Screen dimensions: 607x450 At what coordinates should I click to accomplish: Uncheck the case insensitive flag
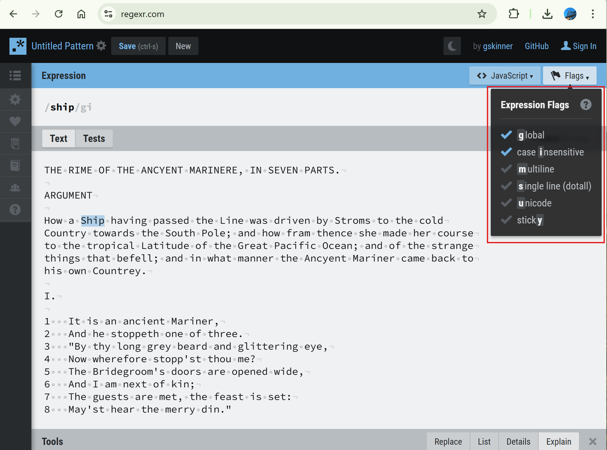pyautogui.click(x=550, y=152)
